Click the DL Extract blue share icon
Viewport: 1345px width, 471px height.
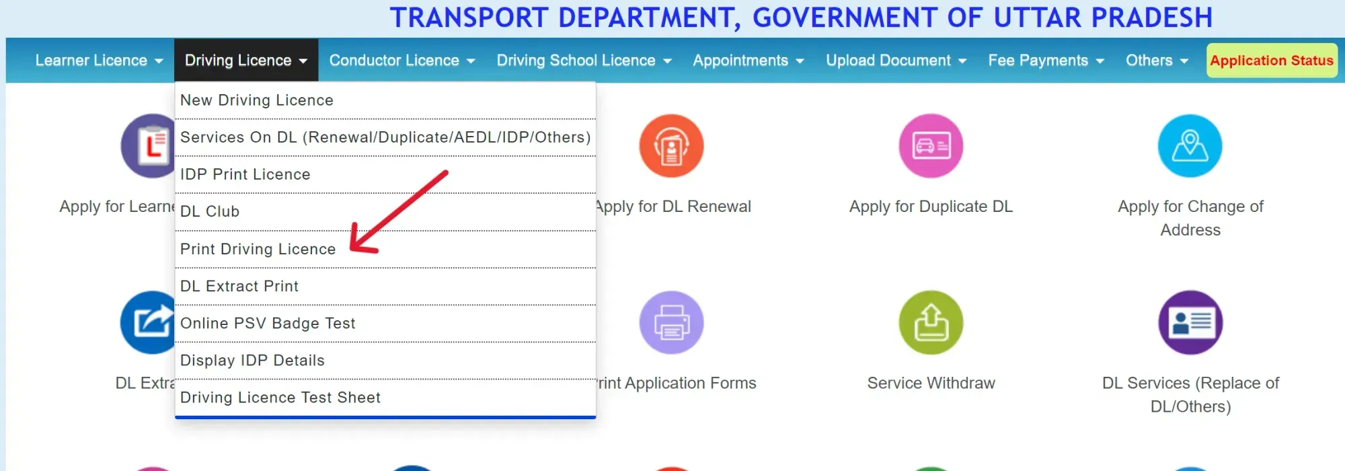(x=148, y=323)
